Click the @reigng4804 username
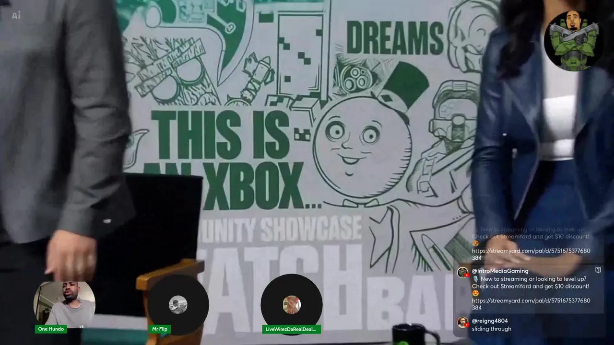Viewport: 614px width, 345px height. tap(490, 321)
